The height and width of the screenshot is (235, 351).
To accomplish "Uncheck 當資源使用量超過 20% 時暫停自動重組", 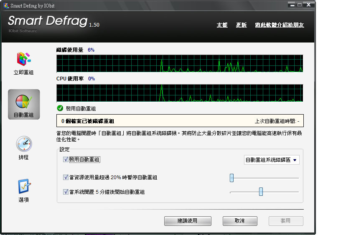I will pos(66,177).
